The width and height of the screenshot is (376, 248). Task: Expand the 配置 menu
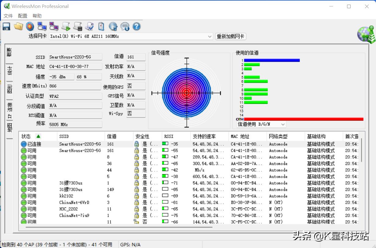pyautogui.click(x=22, y=16)
